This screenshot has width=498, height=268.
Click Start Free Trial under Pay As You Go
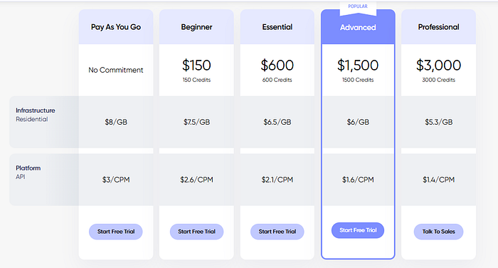coord(115,232)
